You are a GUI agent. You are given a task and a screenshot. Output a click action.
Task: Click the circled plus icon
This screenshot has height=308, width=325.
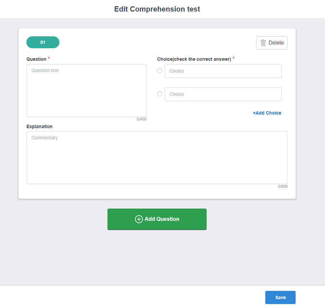click(x=139, y=219)
